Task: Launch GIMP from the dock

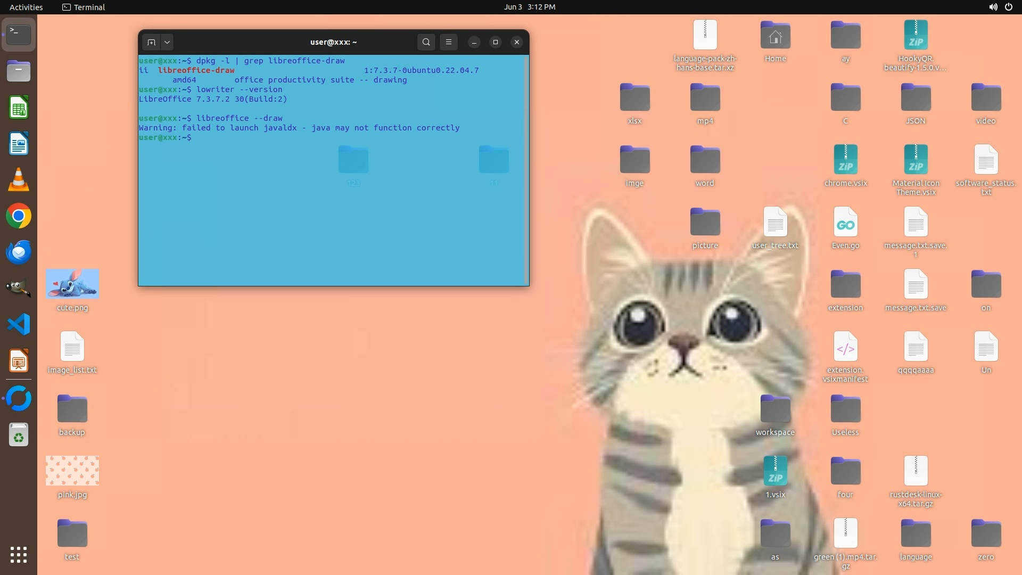Action: pos(19,288)
